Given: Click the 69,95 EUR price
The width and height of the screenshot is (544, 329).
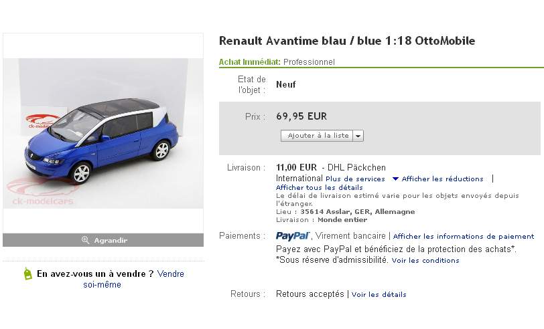Looking at the screenshot, I should [x=301, y=116].
